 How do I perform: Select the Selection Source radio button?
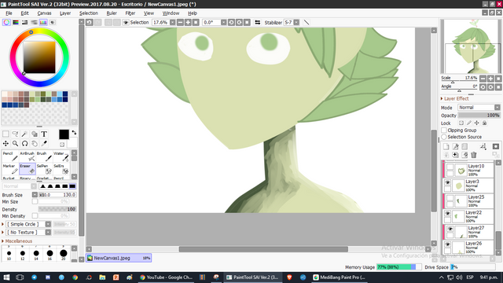tap(444, 137)
